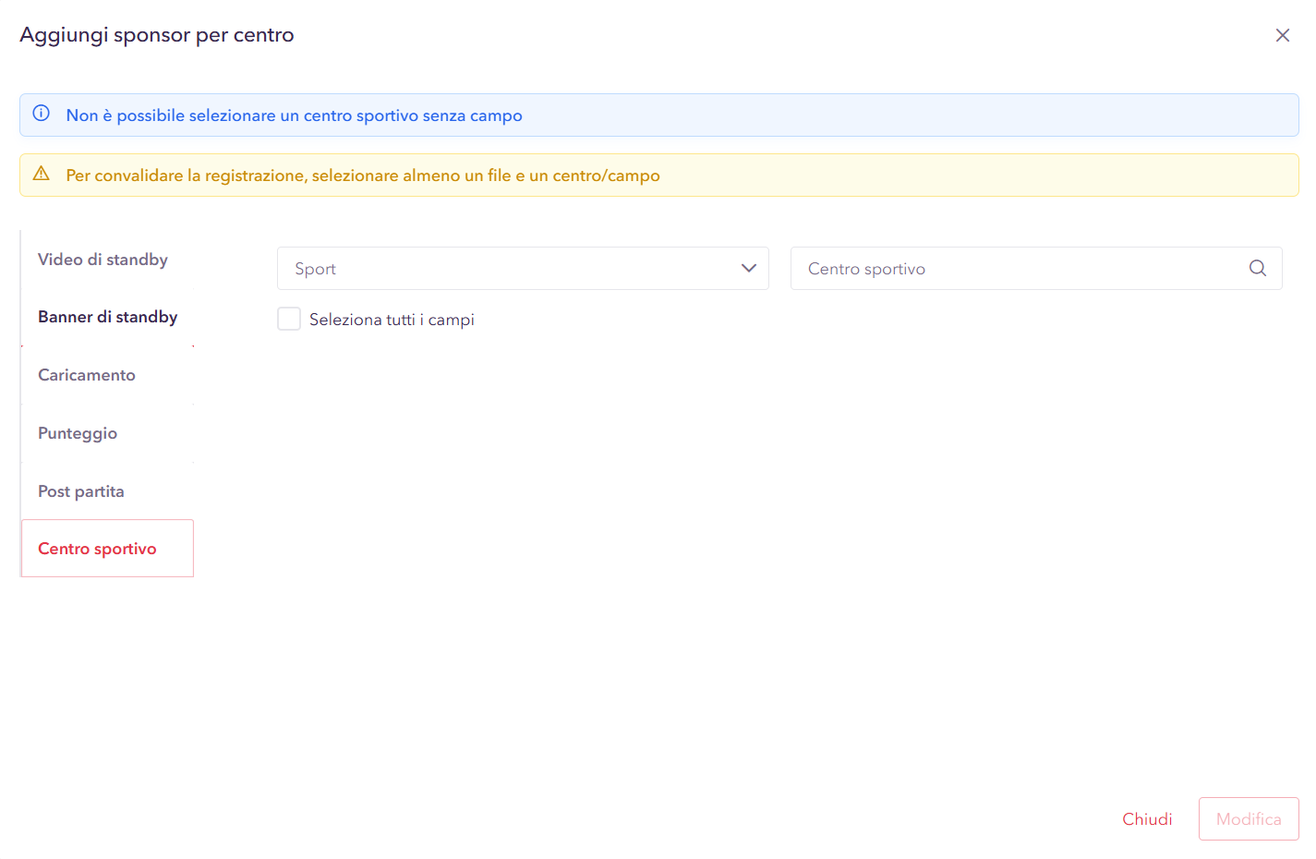Click the 'Aggiungi sponsor per centro' title
Screen dimensions: 1316x859
tap(157, 35)
